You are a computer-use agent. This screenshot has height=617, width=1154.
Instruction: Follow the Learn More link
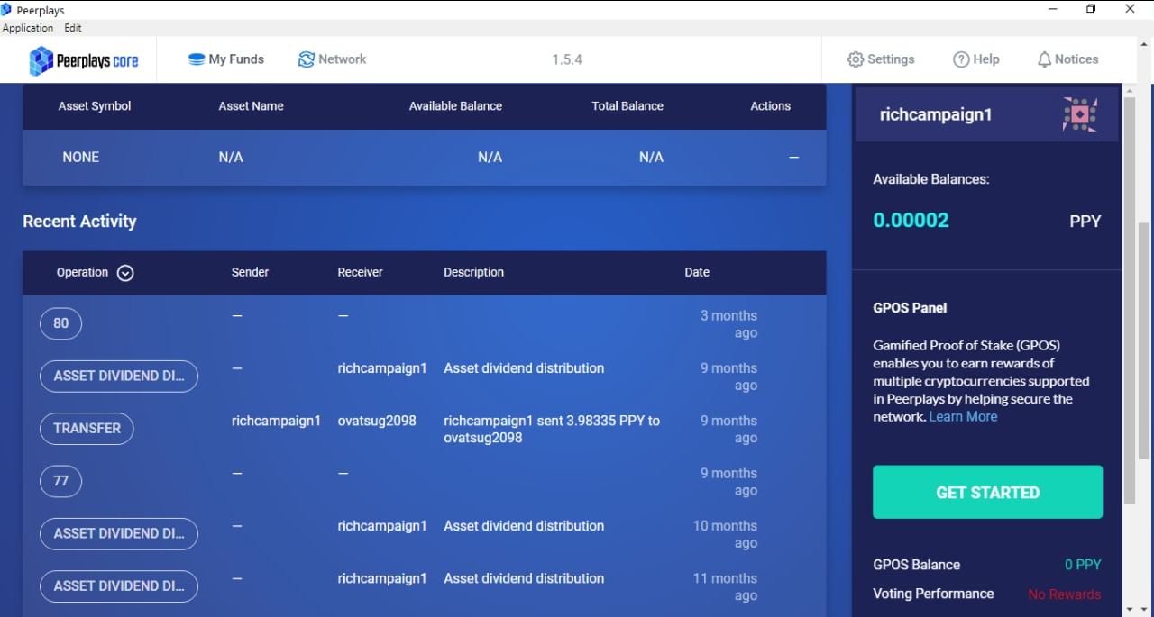click(963, 416)
